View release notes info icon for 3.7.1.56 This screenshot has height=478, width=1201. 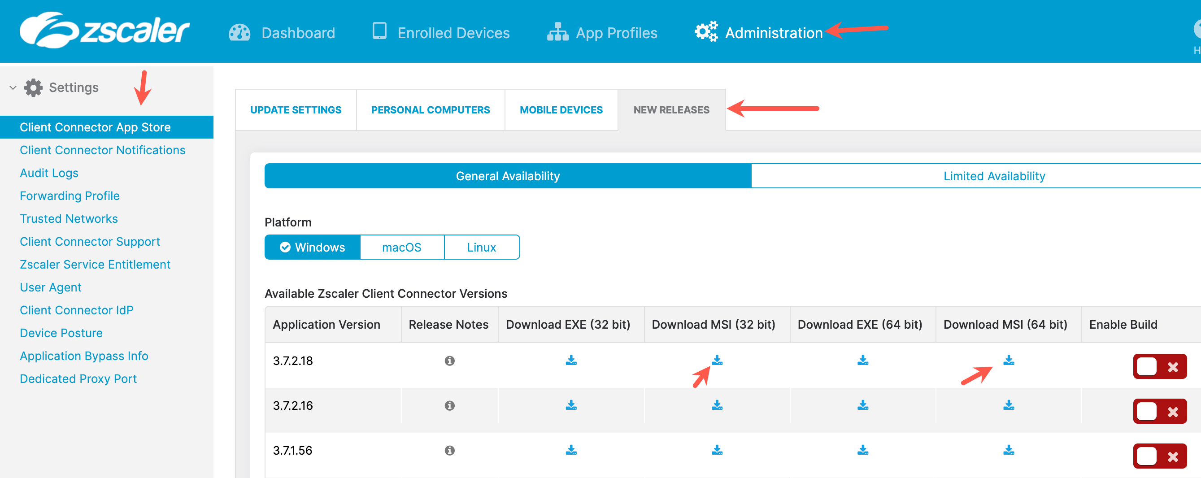[x=449, y=450]
